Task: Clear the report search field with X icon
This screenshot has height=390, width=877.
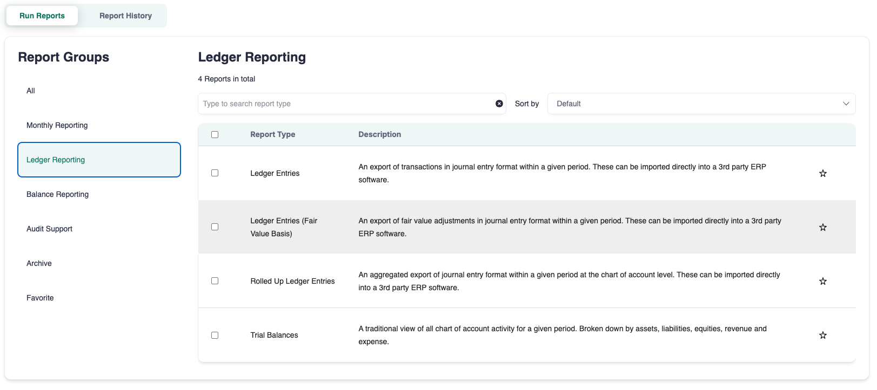Action: tap(499, 104)
